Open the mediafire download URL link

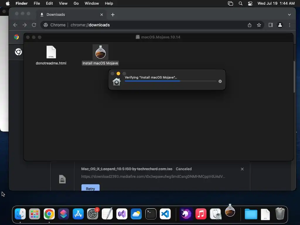point(153,176)
